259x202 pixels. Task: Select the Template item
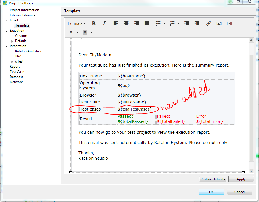point(22,25)
